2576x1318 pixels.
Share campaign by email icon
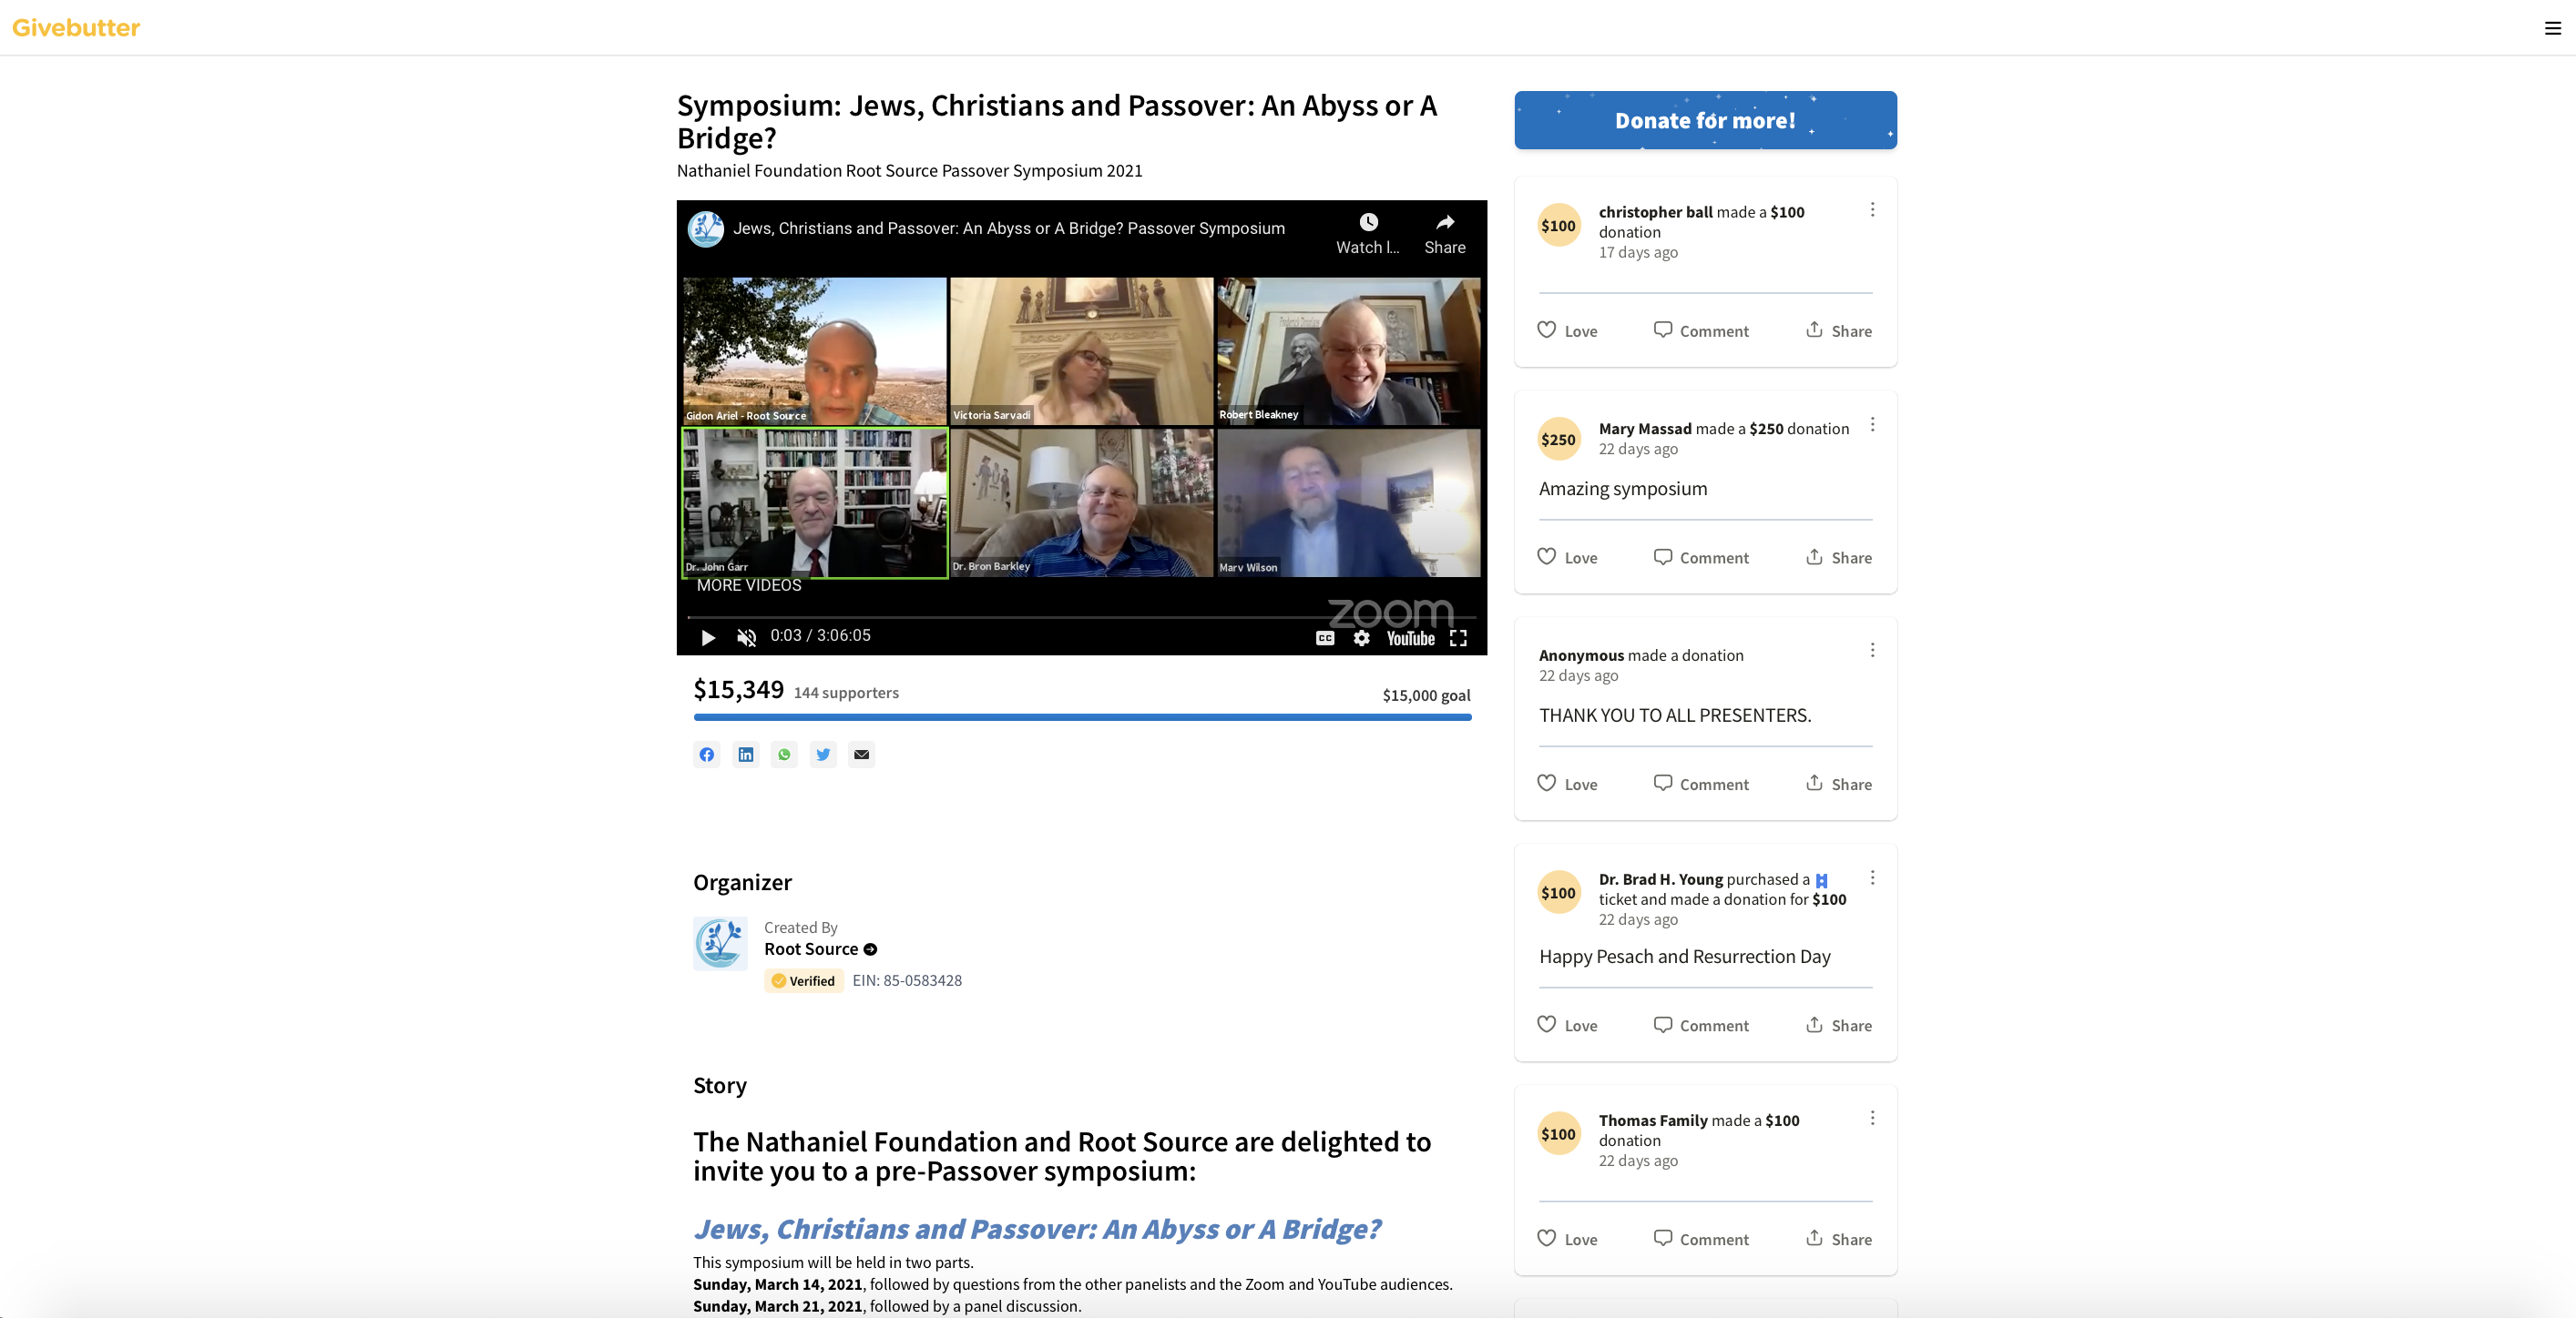[x=862, y=755]
